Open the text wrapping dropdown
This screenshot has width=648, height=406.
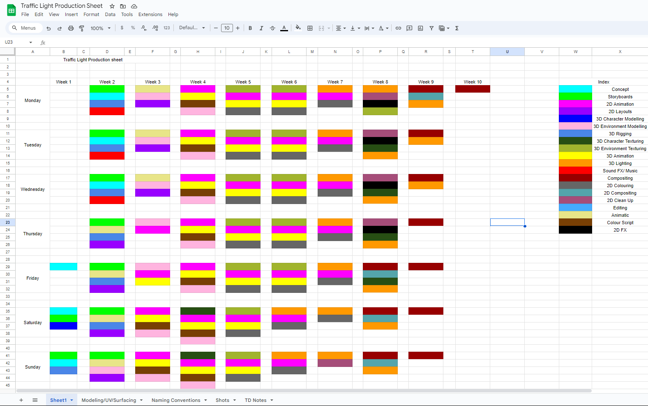coord(369,28)
